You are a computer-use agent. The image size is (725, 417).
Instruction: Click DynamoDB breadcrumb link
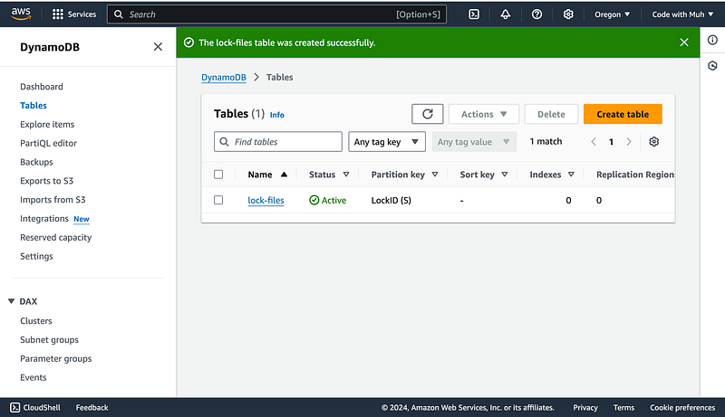point(224,78)
